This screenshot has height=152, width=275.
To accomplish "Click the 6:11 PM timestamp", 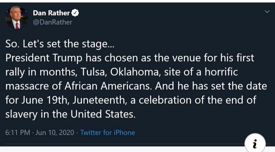I will pyautogui.click(x=18, y=132).
